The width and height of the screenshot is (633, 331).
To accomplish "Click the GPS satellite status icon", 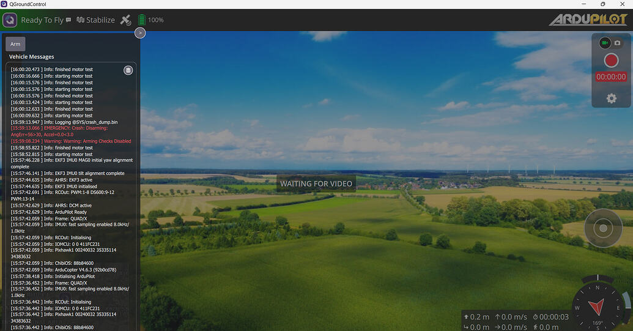I will click(125, 20).
